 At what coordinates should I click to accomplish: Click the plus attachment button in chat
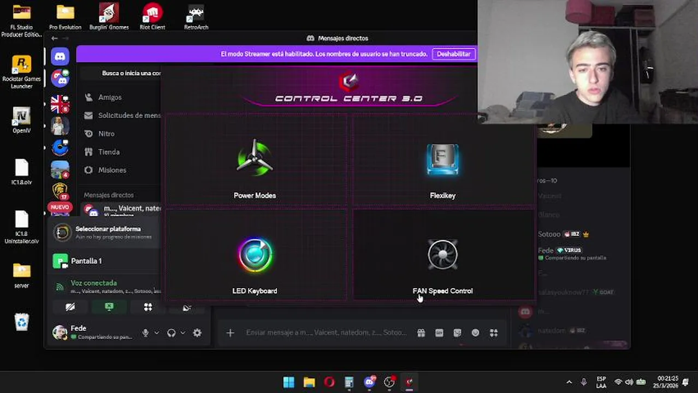(230, 333)
